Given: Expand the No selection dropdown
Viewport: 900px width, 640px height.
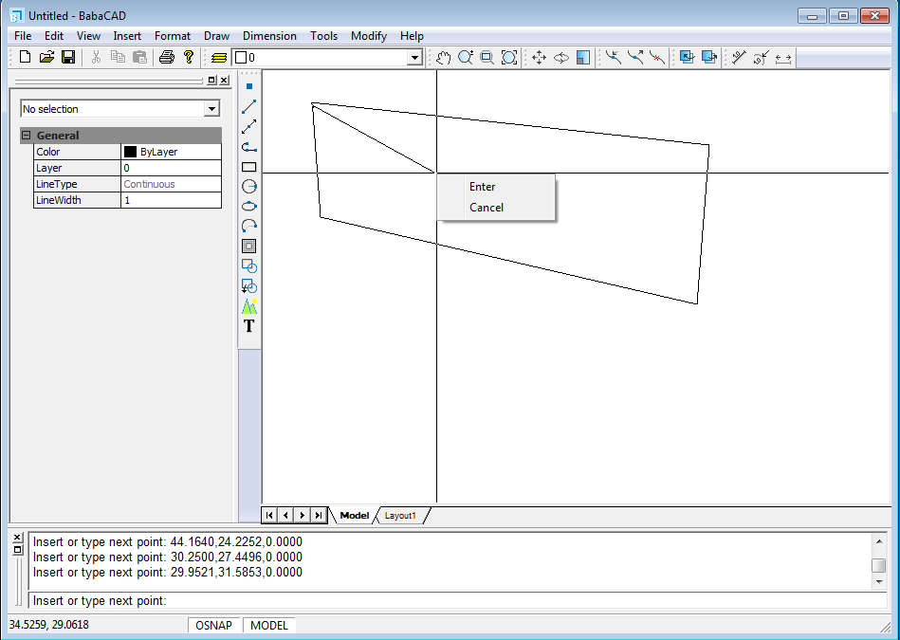Looking at the screenshot, I should (211, 109).
